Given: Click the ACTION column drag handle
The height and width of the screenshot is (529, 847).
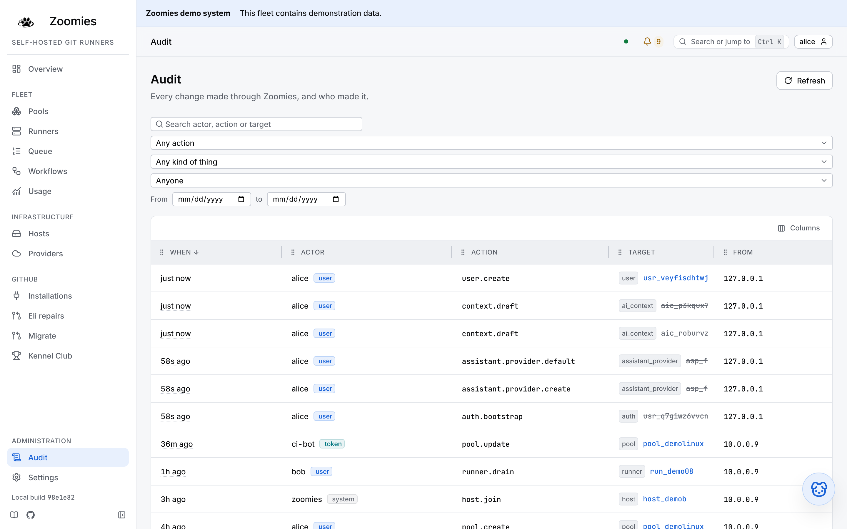Looking at the screenshot, I should click(463, 252).
